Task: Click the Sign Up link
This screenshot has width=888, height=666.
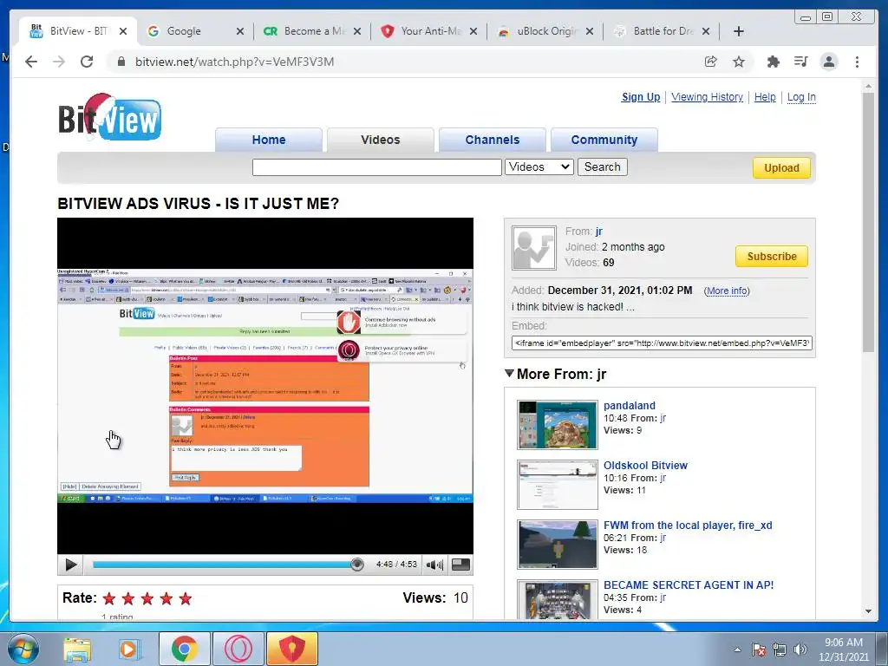Action: [641, 97]
